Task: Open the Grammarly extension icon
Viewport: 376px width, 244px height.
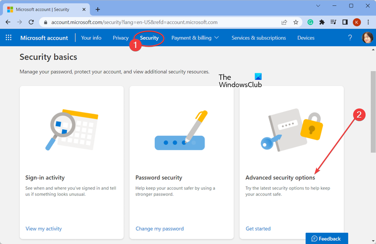Action: tap(310, 23)
